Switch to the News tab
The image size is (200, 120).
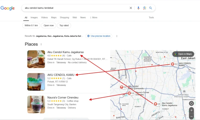click(x=83, y=18)
